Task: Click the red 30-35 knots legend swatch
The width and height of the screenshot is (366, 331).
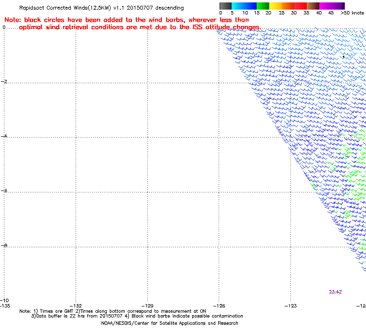Action: 301,6
